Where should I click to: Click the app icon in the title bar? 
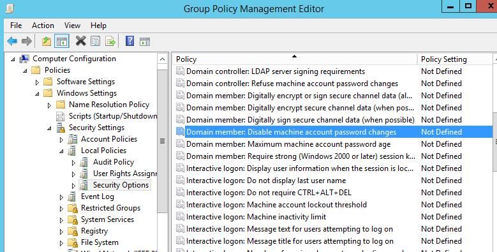point(10,8)
